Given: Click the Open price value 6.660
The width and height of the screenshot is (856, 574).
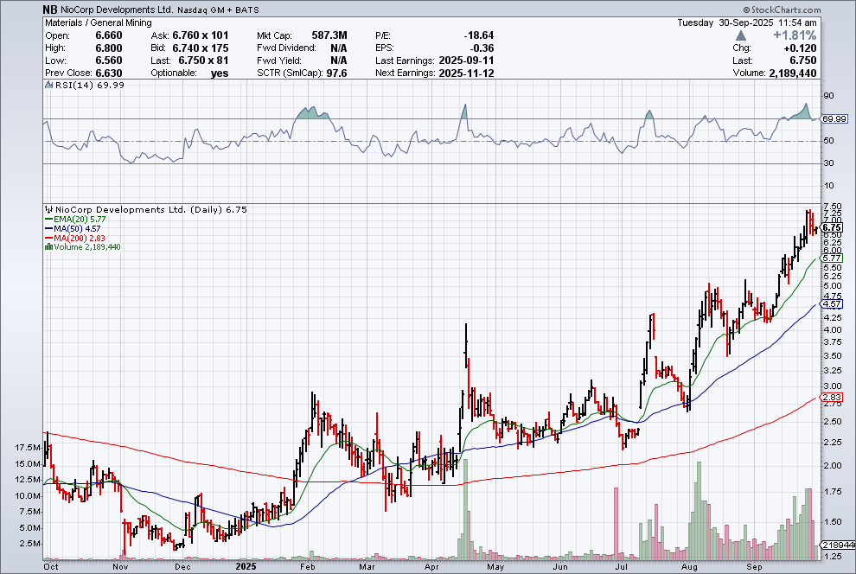Looking at the screenshot, I should pos(109,35).
